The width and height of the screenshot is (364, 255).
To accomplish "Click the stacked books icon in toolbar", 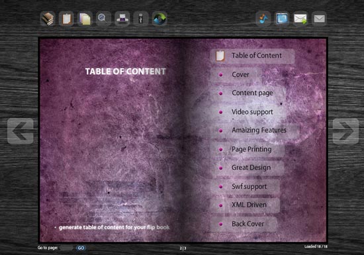I will tap(48, 19).
